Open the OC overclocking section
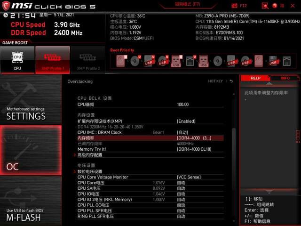This screenshot has height=226, width=301. point(31,150)
